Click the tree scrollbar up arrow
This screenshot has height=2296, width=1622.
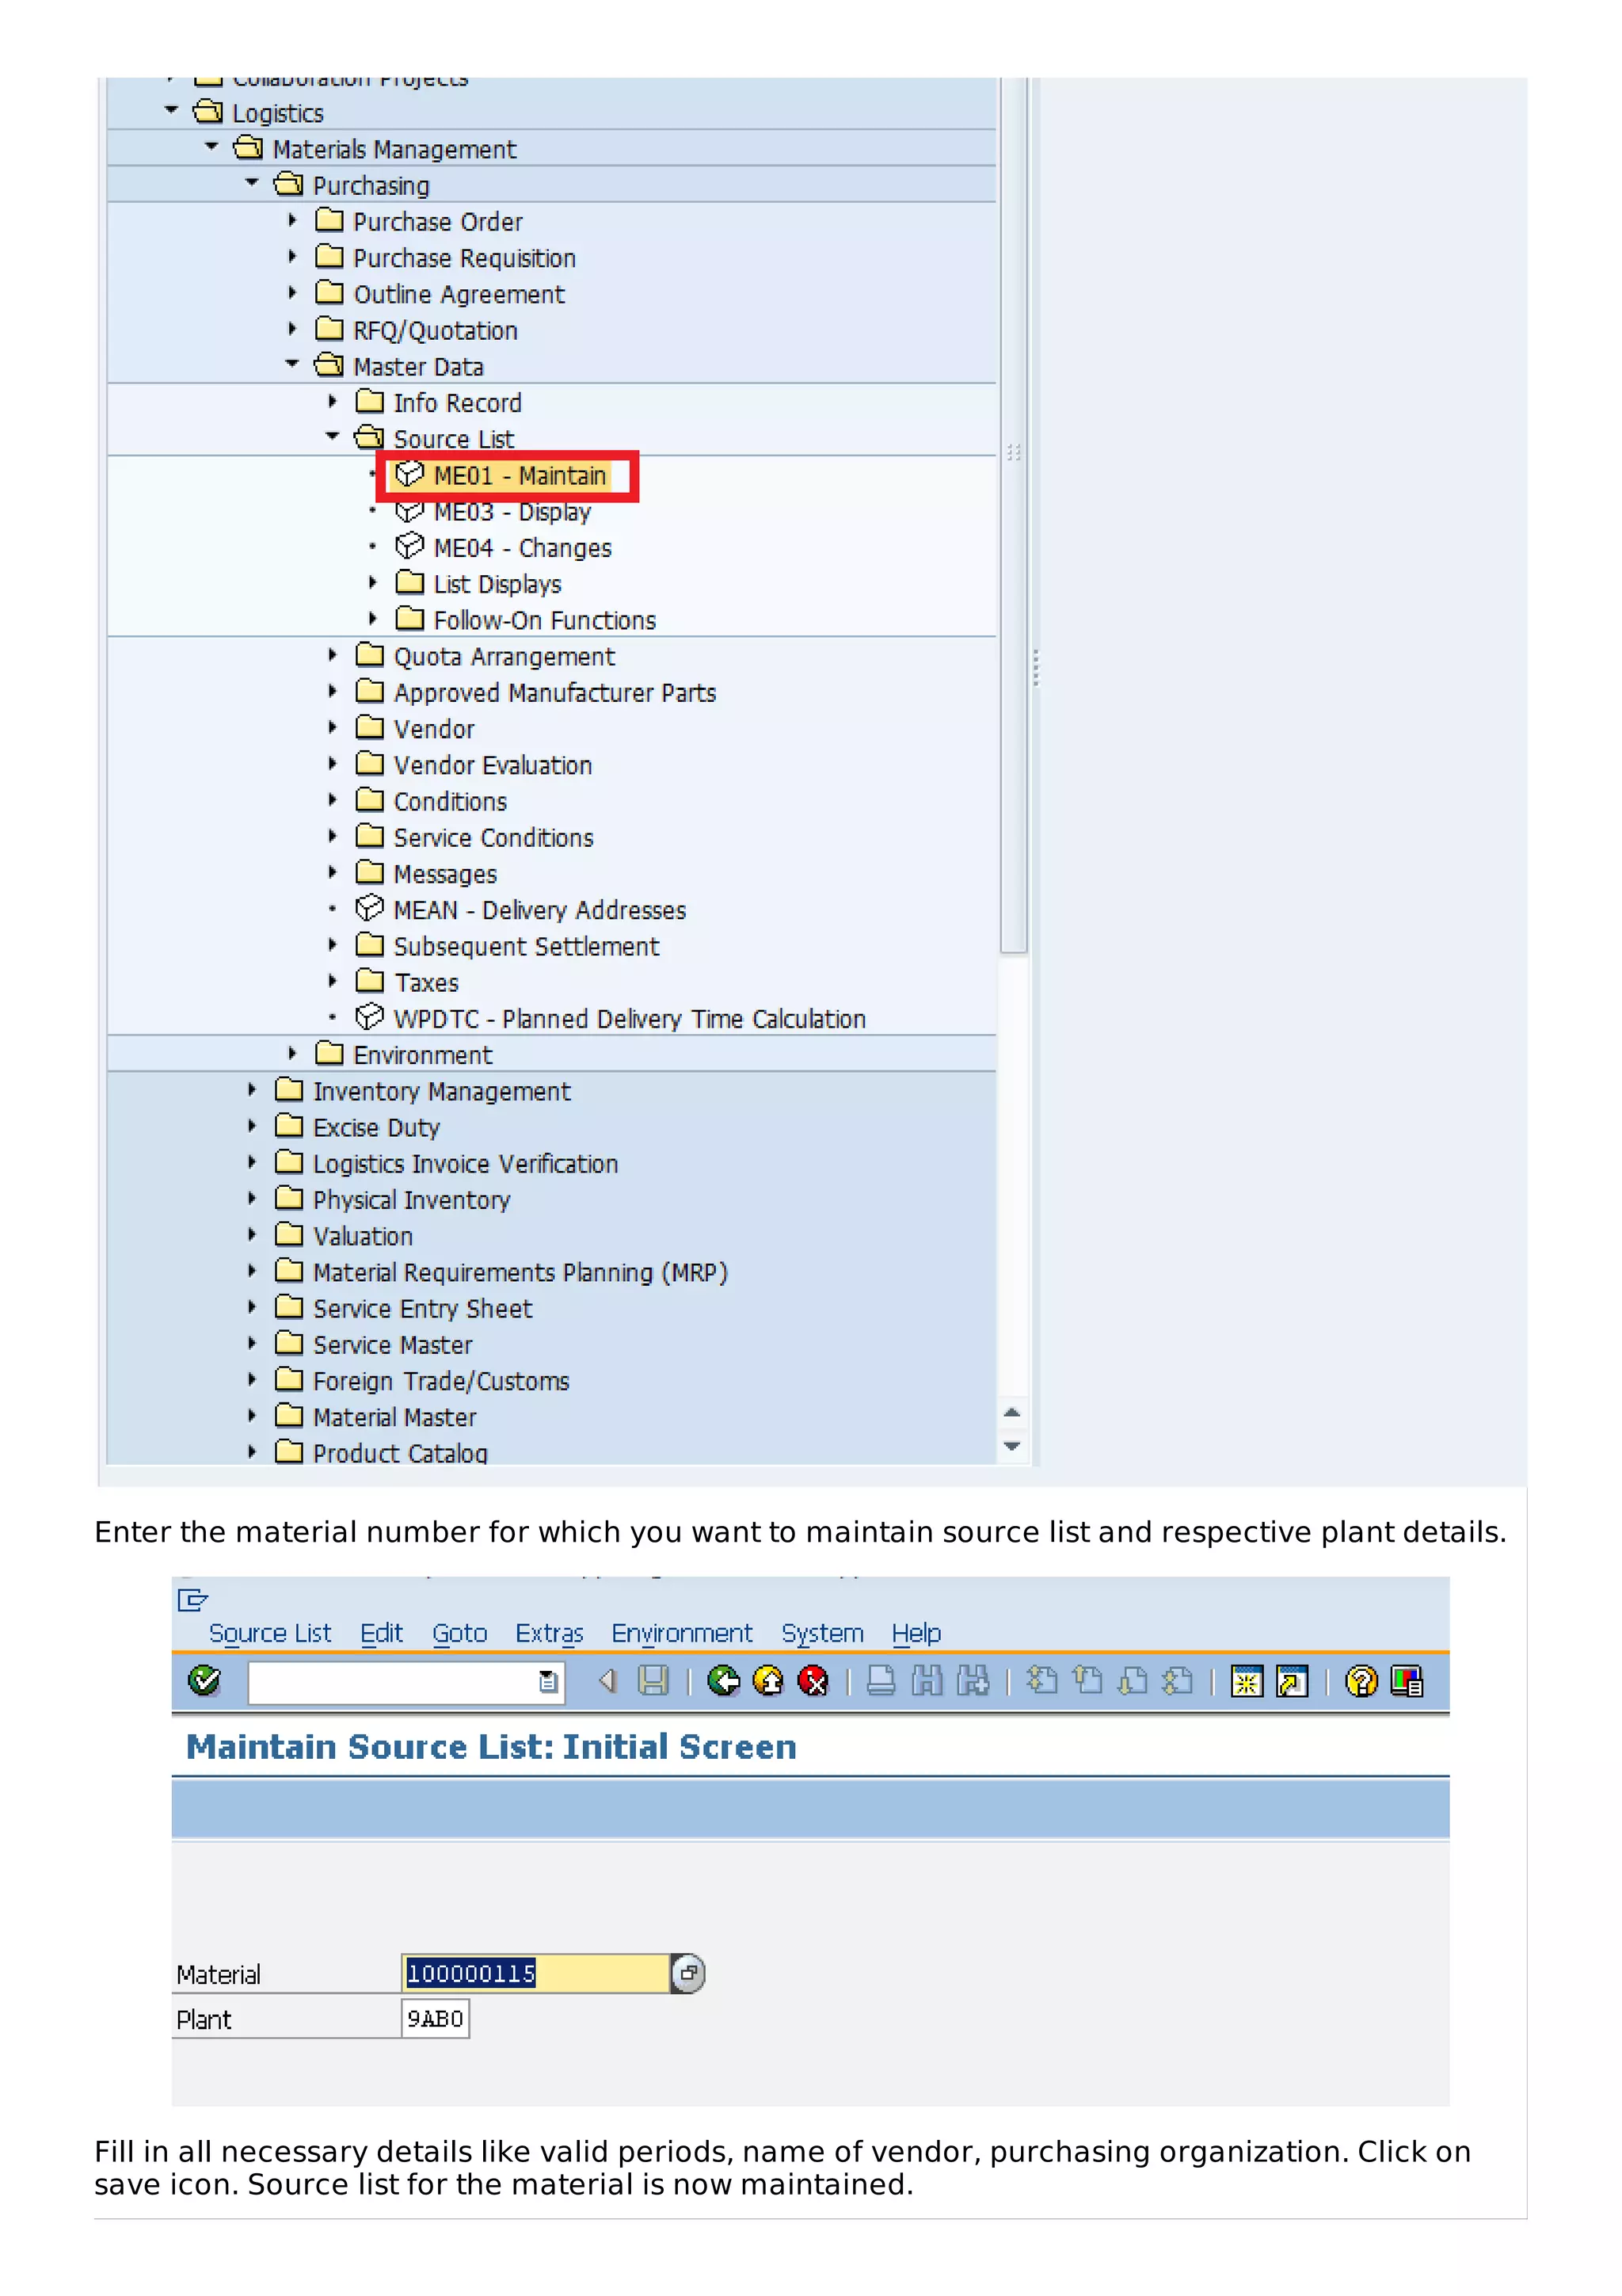1012,1412
